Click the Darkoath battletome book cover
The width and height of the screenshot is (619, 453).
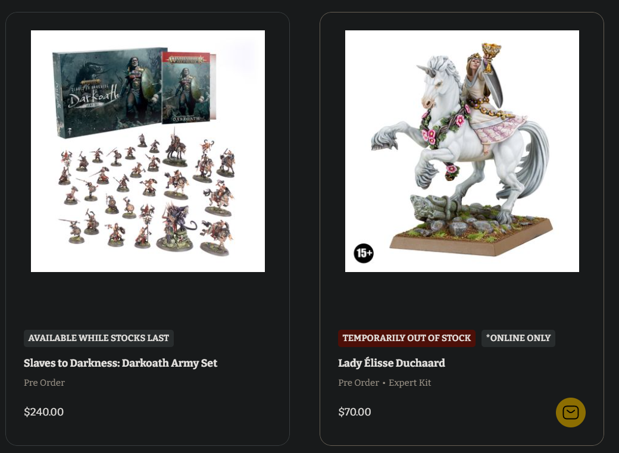(186, 88)
